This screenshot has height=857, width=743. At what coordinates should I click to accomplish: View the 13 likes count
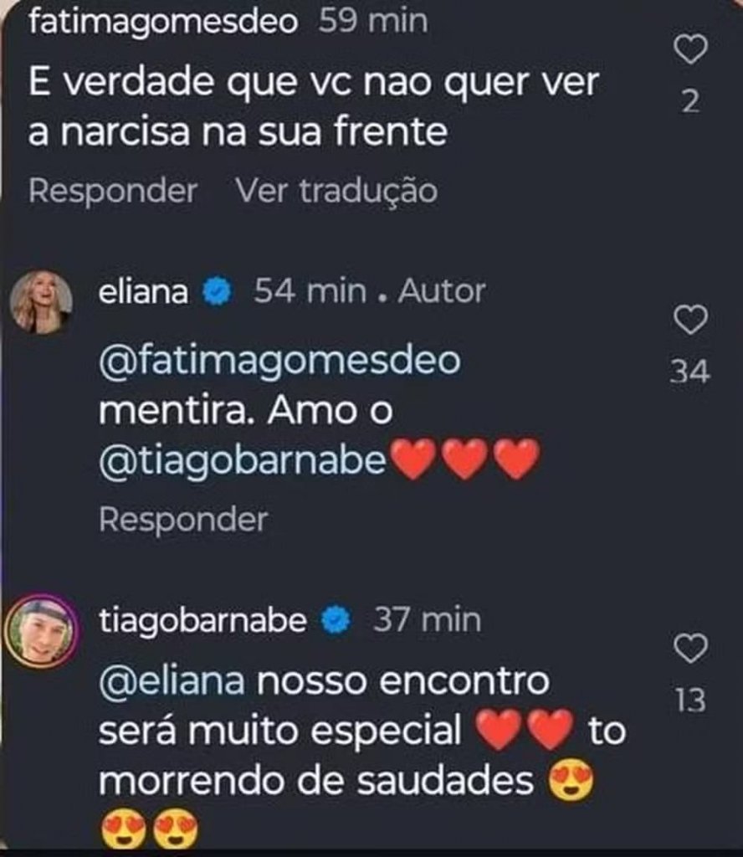(x=690, y=700)
